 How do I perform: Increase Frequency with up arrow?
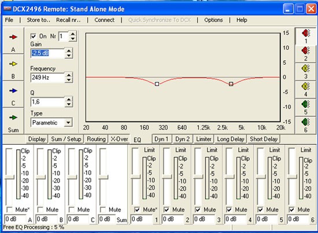tap(69, 75)
